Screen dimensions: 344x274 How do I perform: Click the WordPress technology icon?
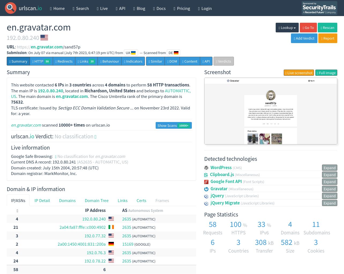pyautogui.click(x=206, y=168)
